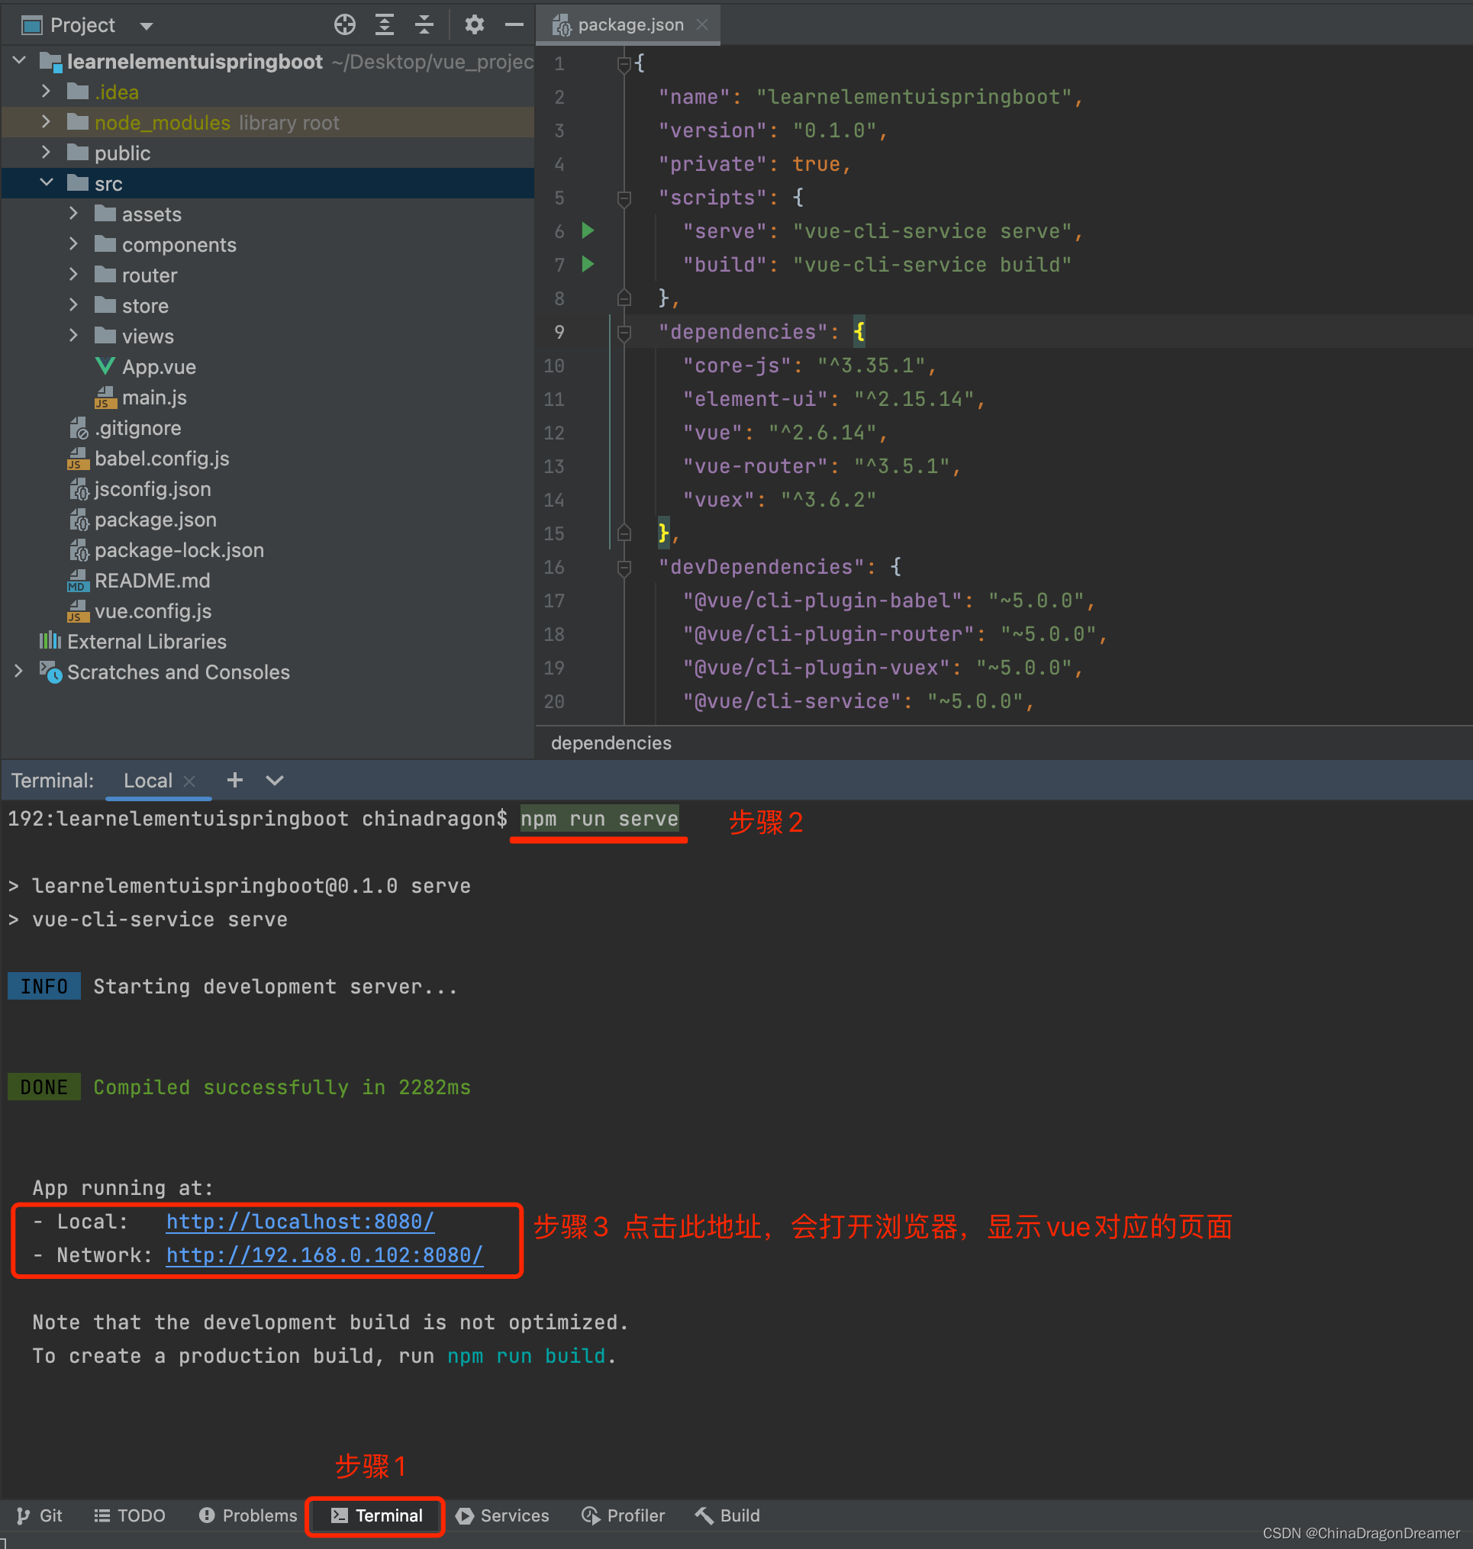Open the Project view dropdown
Viewport: 1473px width, 1549px height.
146,26
